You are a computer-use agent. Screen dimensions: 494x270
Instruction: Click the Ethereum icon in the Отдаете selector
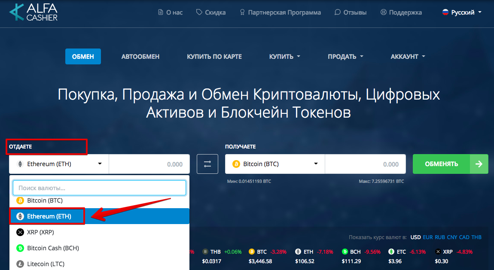[x=20, y=164]
